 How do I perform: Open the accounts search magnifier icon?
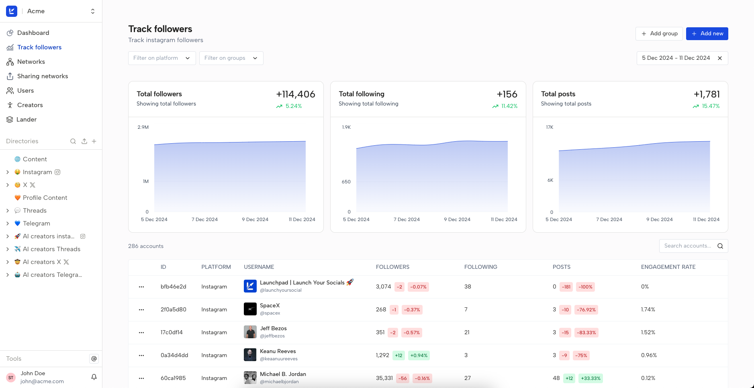[720, 246]
